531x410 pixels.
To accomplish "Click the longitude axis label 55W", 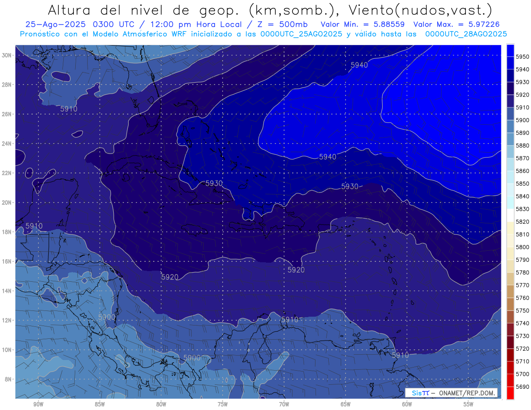I will [x=469, y=404].
